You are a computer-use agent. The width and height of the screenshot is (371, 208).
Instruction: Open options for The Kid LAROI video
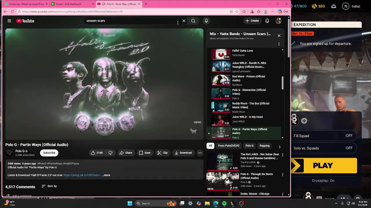click(283, 155)
